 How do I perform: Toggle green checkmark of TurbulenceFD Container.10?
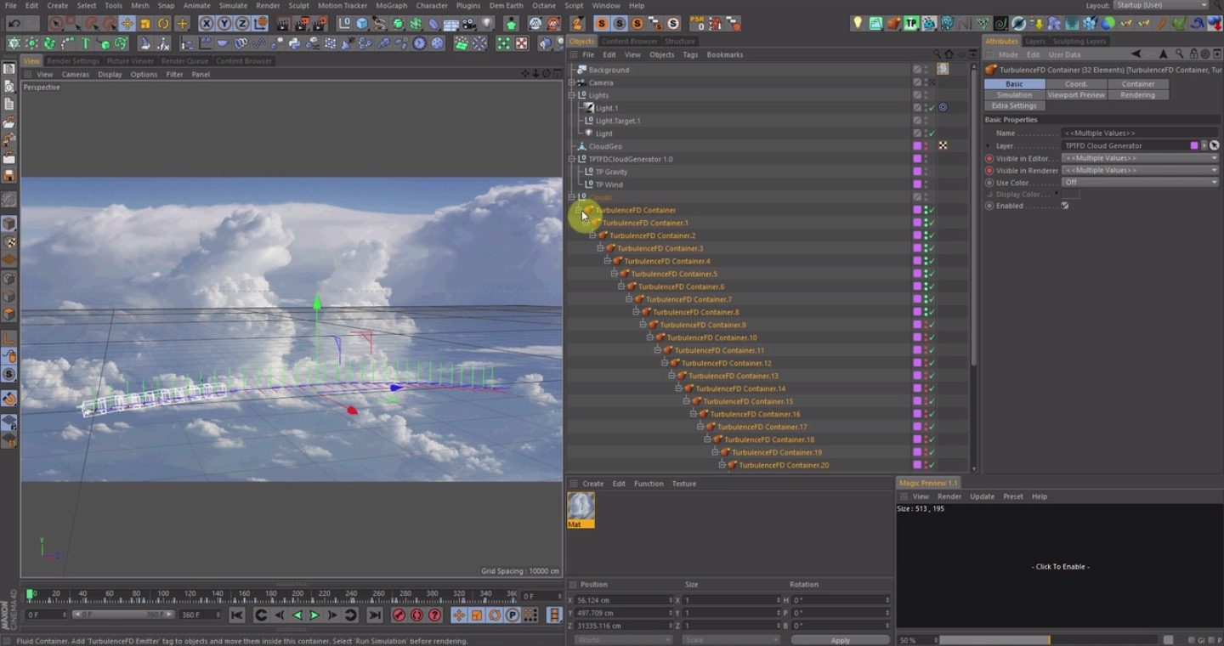click(x=932, y=337)
